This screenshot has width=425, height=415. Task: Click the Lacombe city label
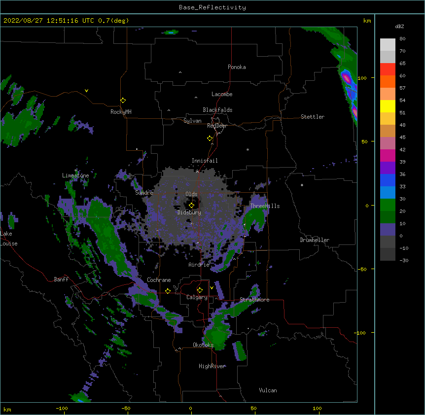pyautogui.click(x=222, y=94)
